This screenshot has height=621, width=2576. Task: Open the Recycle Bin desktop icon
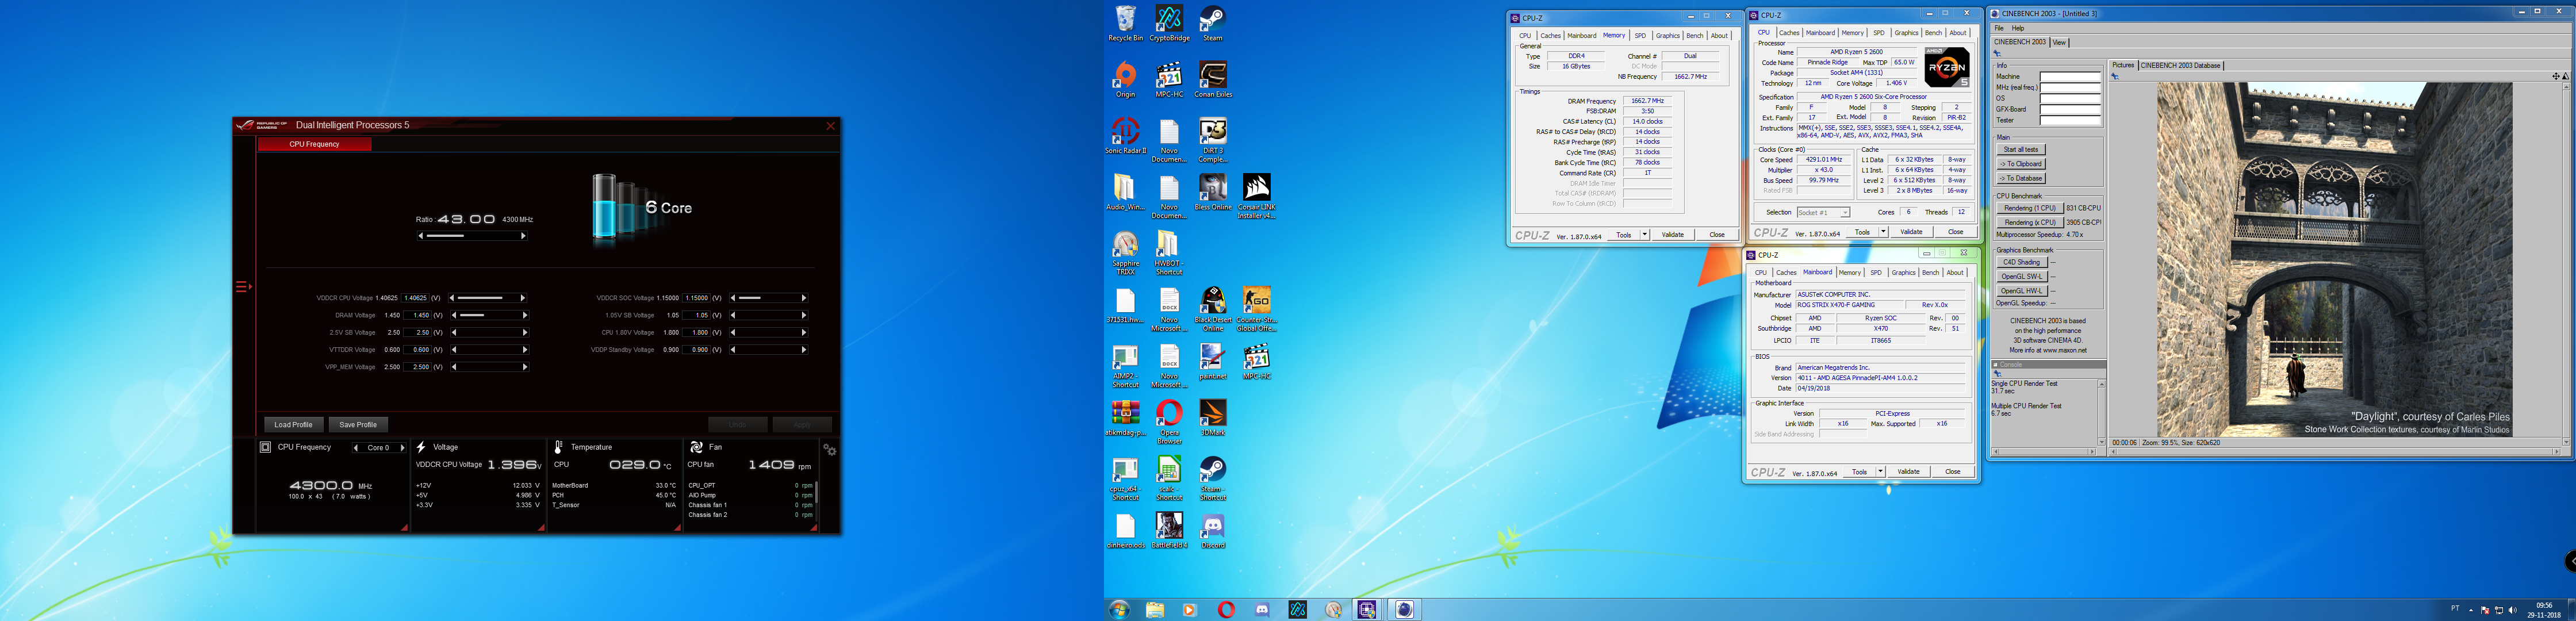tap(1125, 24)
